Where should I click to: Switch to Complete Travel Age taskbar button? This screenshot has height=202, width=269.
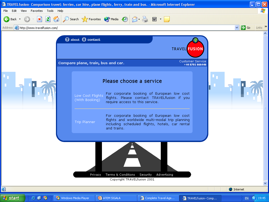(x=159, y=198)
